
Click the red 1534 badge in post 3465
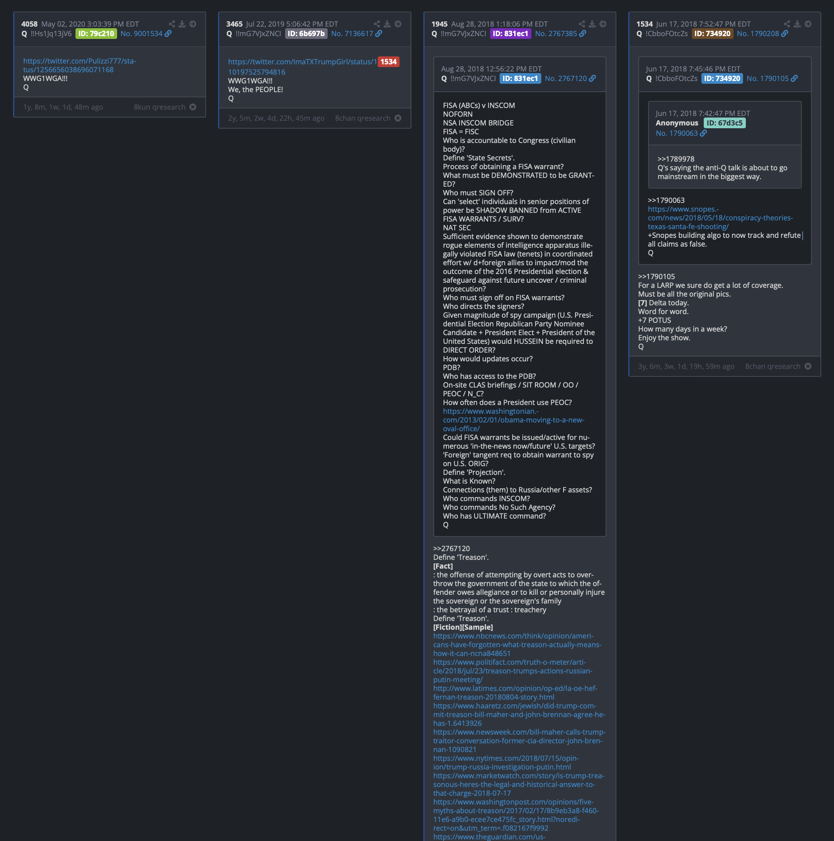[x=389, y=62]
